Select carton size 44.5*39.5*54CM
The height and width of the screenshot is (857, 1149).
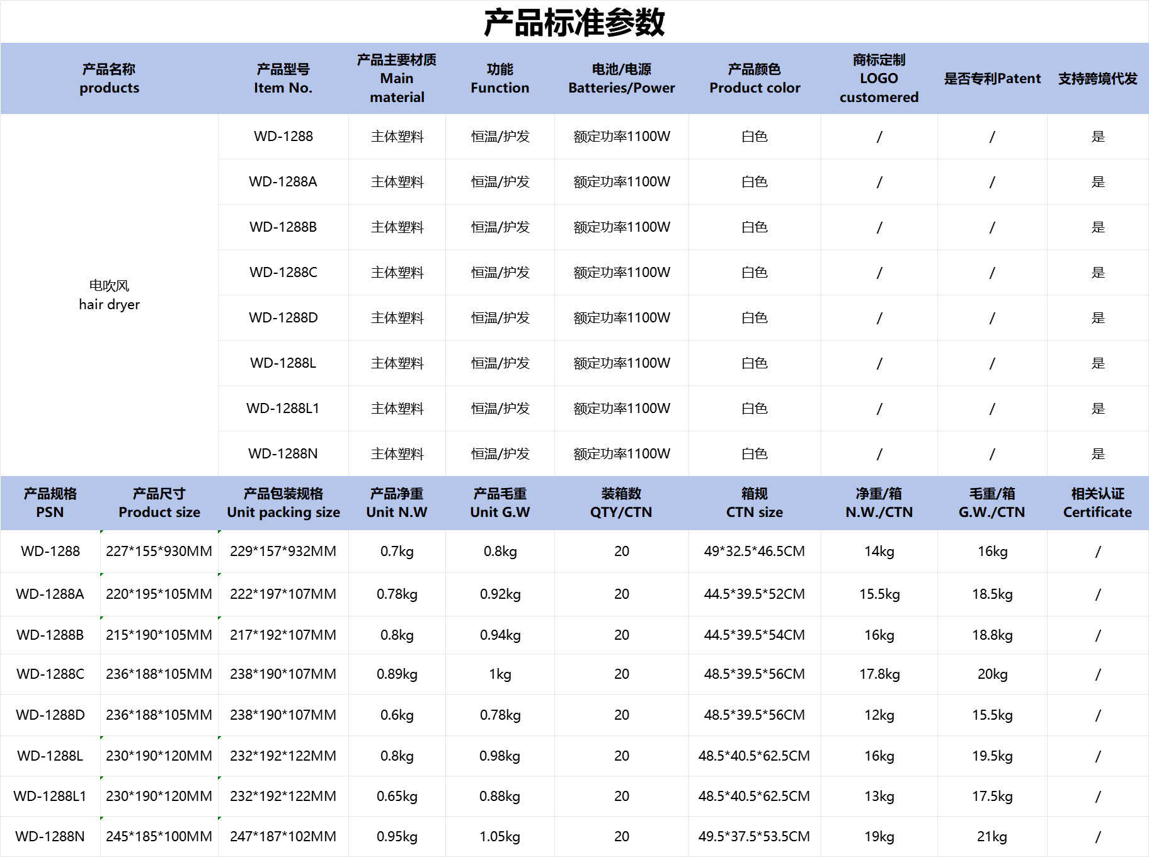(x=755, y=635)
